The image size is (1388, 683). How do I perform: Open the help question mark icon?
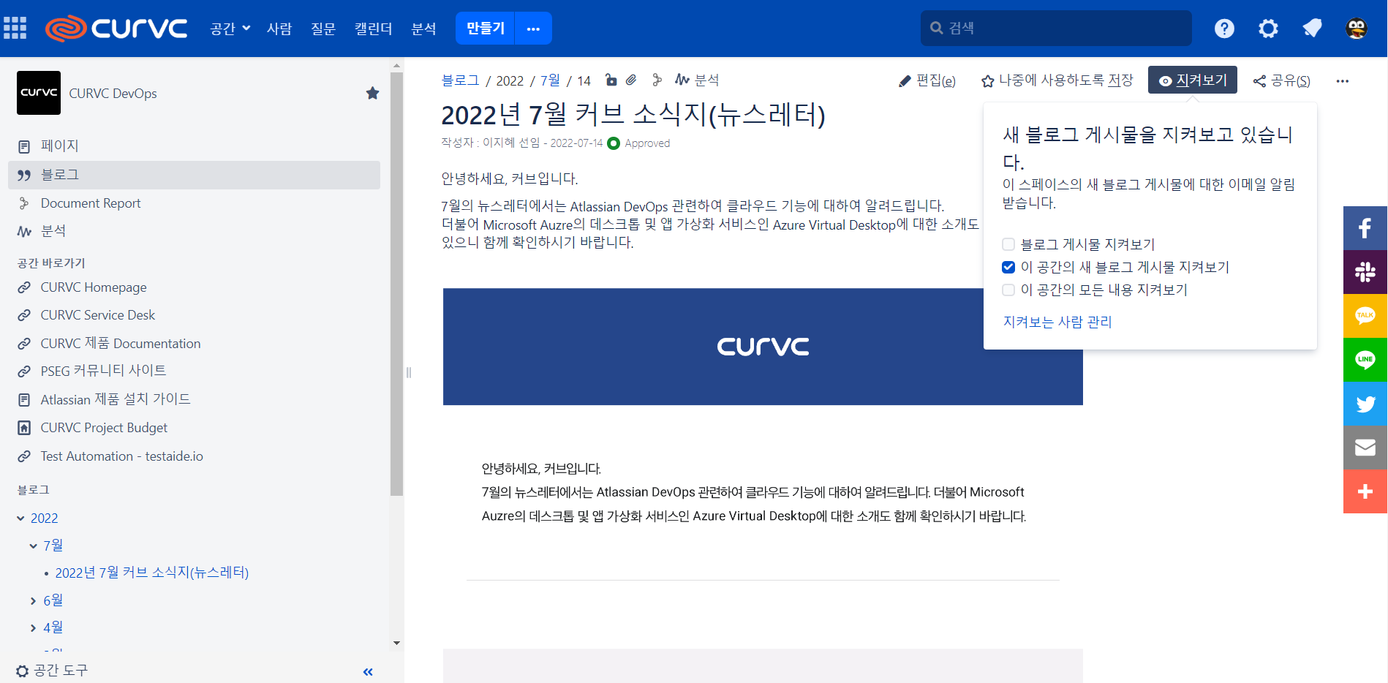(x=1224, y=29)
